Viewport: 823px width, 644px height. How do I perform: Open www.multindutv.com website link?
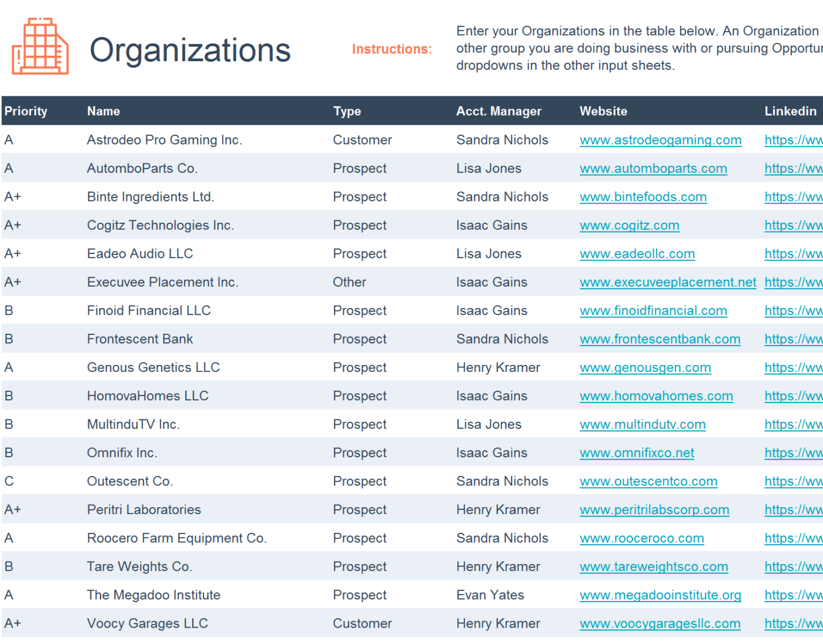pos(643,424)
